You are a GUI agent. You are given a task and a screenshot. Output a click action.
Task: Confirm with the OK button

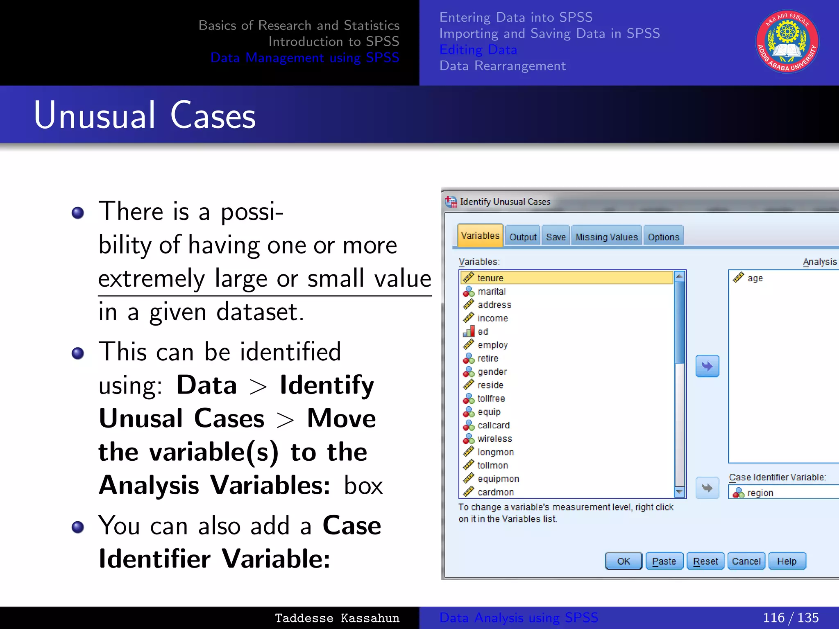(x=624, y=561)
